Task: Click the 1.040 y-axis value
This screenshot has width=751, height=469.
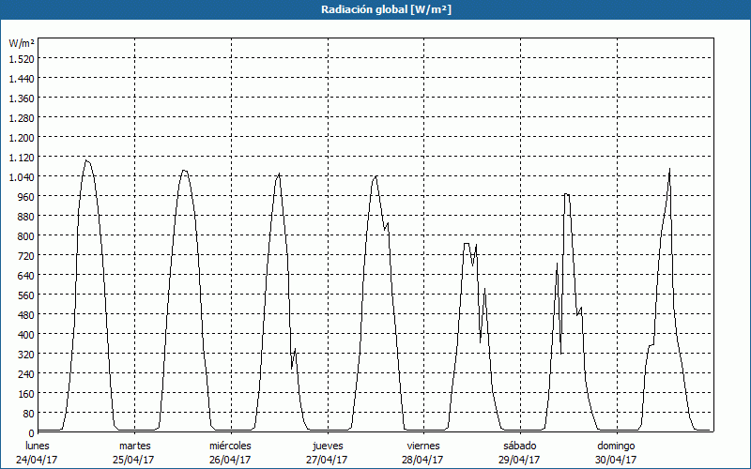Action: pos(22,177)
